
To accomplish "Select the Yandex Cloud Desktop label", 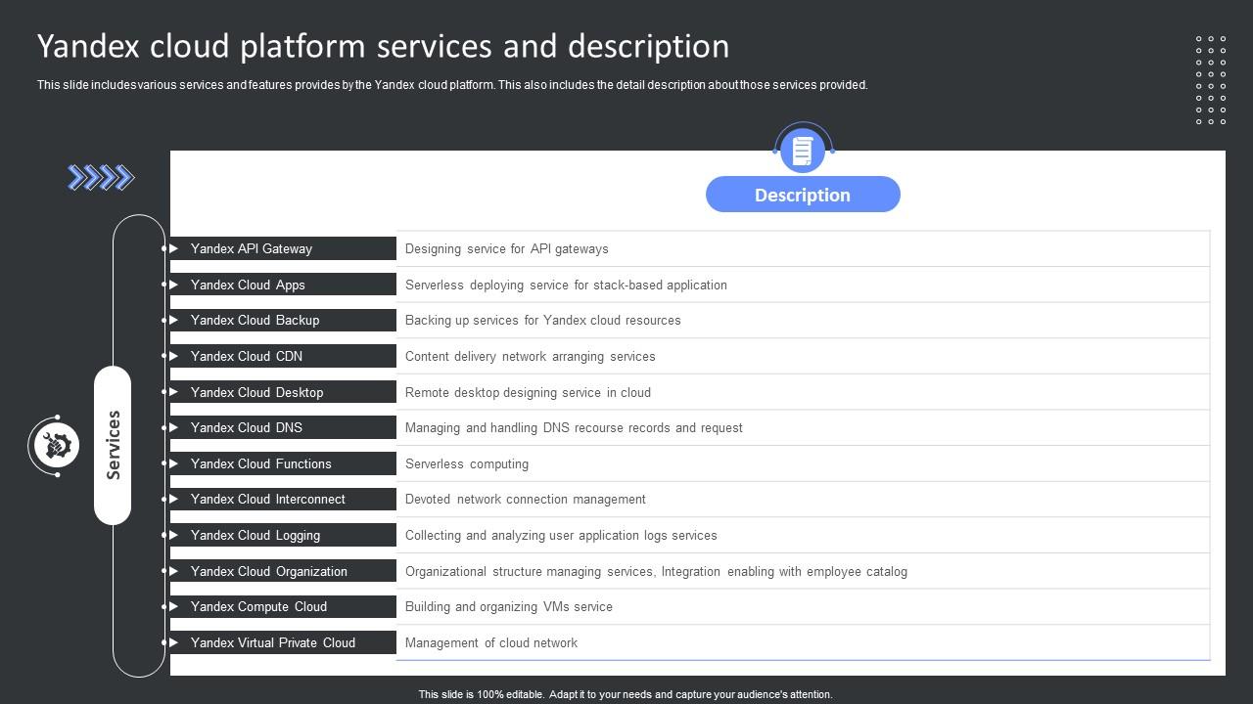I will click(256, 392).
